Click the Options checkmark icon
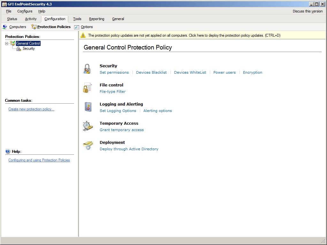 (x=77, y=27)
